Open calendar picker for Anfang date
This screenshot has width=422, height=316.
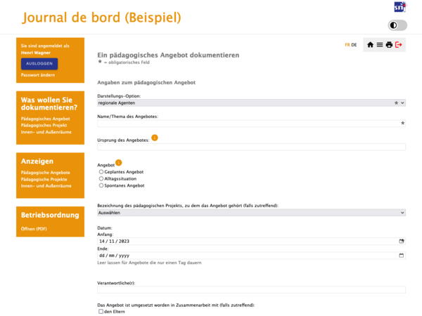coord(402,242)
